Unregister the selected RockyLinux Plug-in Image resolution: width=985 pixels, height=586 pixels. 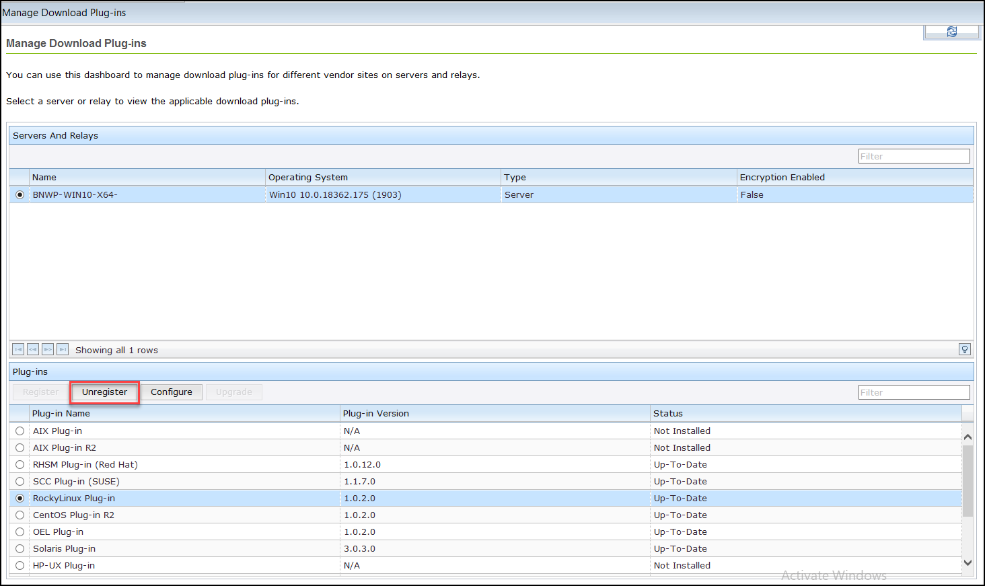pos(104,392)
